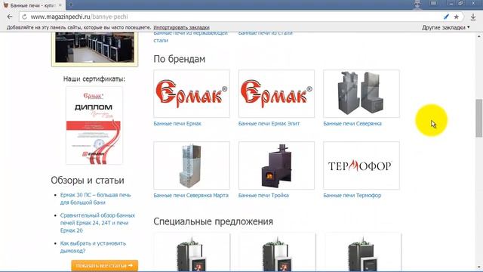The image size is (483, 272).
Task: Open Банные печи из стали link
Action: click(x=265, y=33)
